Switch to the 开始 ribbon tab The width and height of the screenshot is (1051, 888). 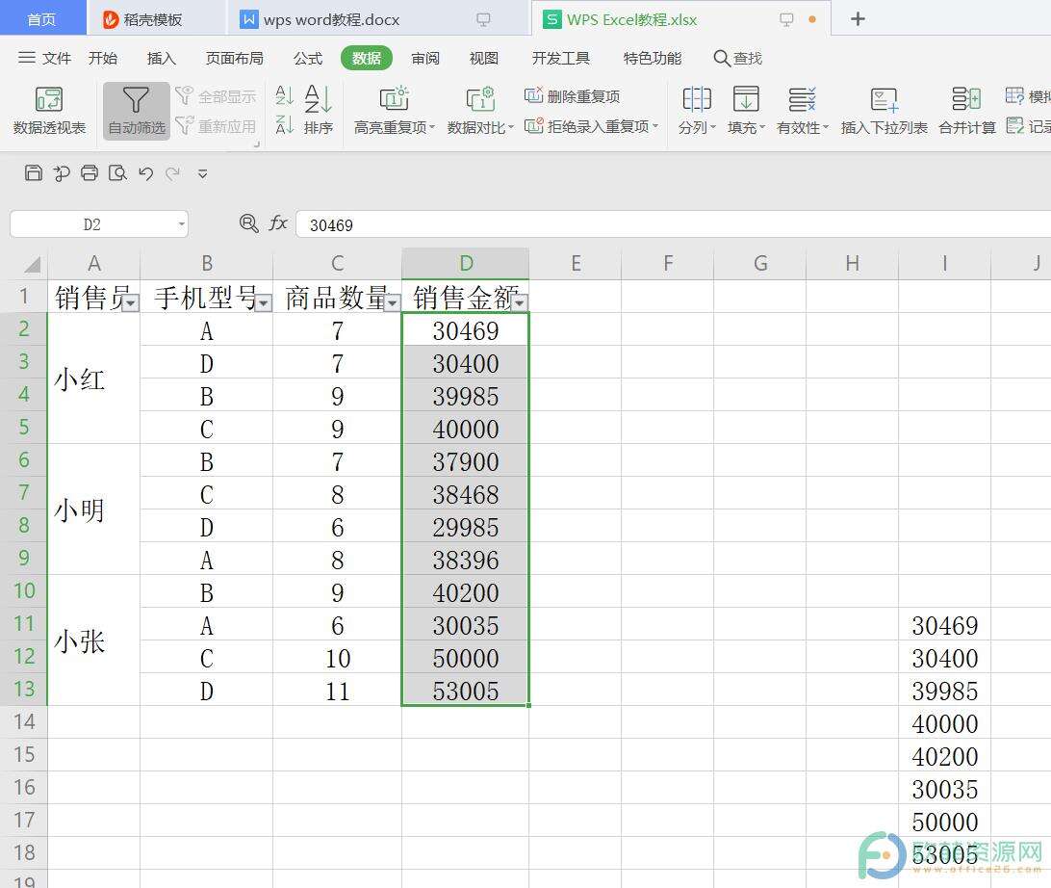coord(102,58)
